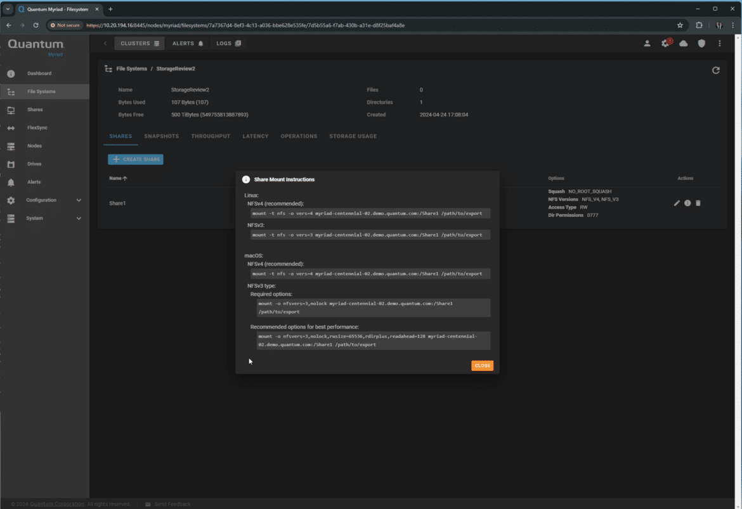
Task: Open the Alerts top bar item
Action: coord(187,44)
